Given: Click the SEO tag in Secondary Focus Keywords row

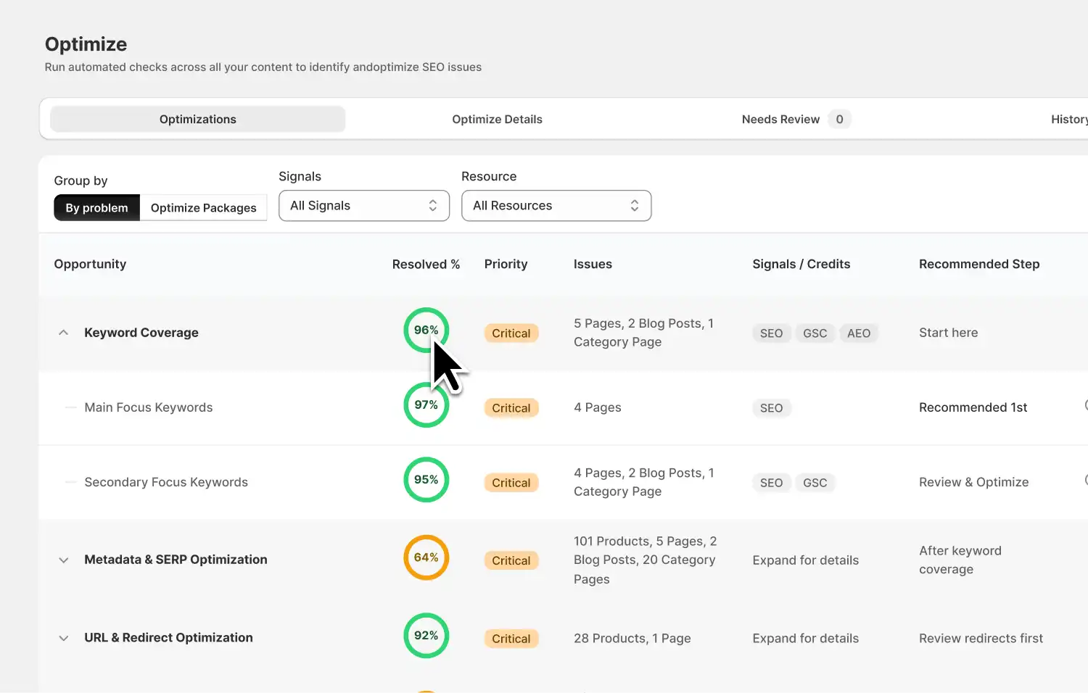Looking at the screenshot, I should click(x=772, y=483).
